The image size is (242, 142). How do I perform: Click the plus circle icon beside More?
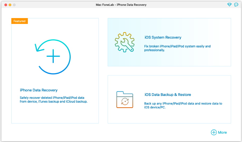tap(214, 132)
